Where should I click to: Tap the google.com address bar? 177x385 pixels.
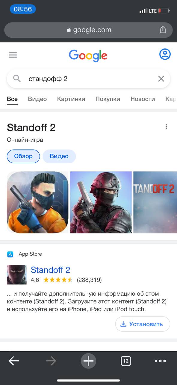(x=88, y=30)
